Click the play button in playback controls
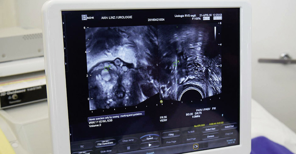 (150, 145)
